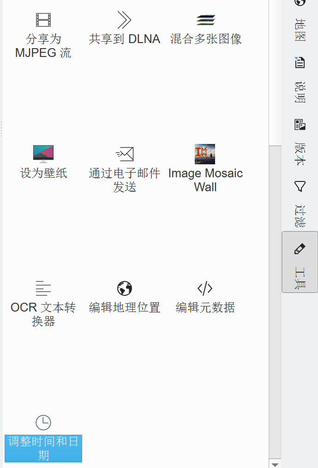The image size is (318, 468).
Task: Click the film strip MJPEG stream icon
Action: click(43, 20)
